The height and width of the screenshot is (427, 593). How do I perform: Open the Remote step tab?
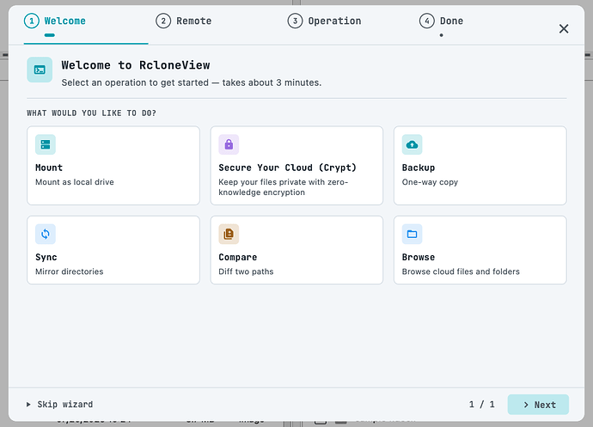pos(184,21)
